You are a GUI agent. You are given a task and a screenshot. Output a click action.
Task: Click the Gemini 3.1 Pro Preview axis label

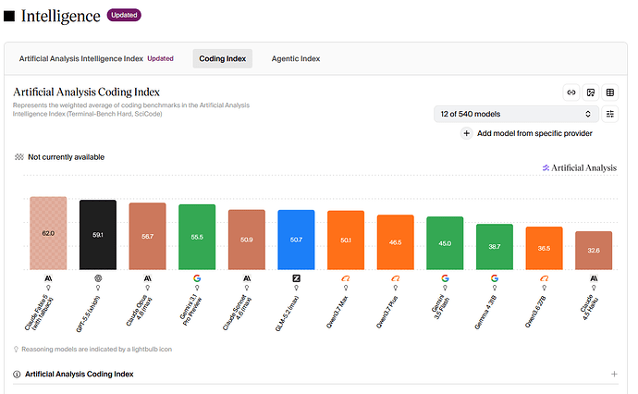click(190, 312)
